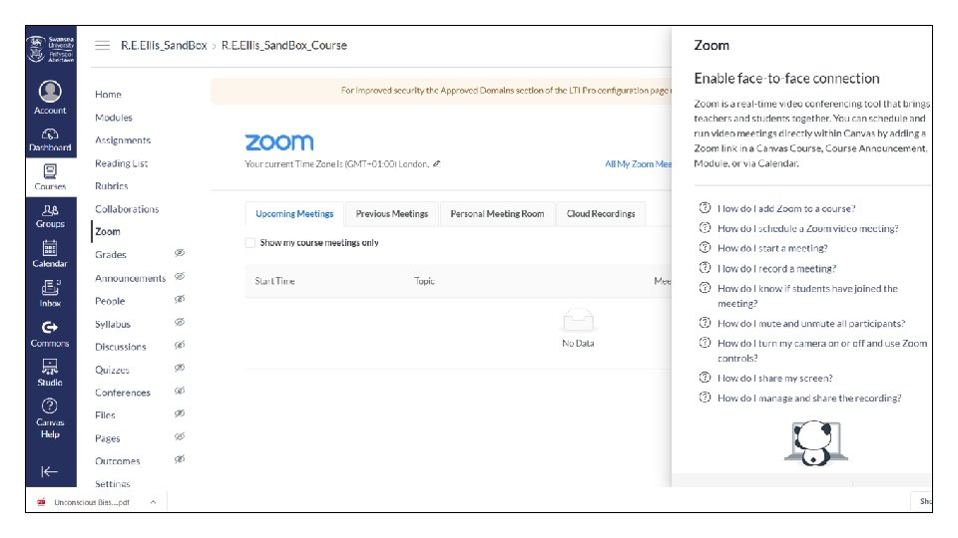Toggle the Conferences visibility eye icon

pos(180,391)
